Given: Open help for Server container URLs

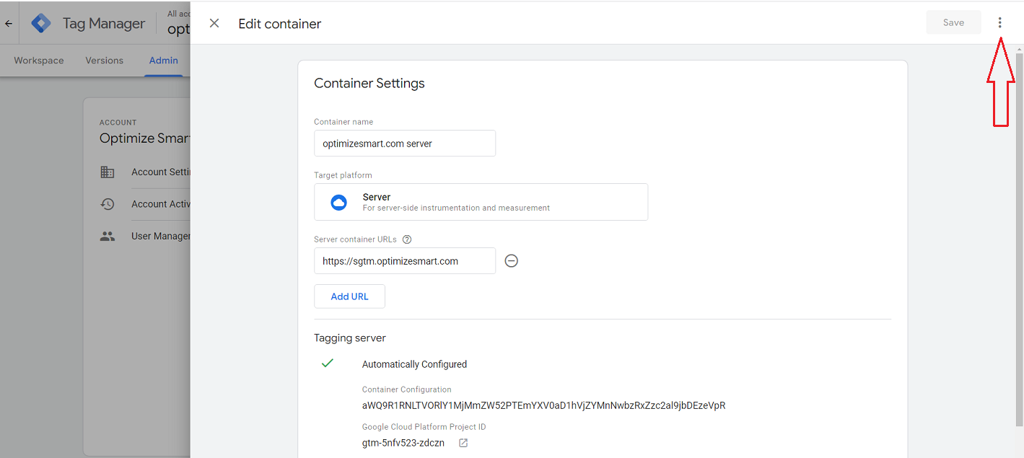Looking at the screenshot, I should pyautogui.click(x=407, y=239).
